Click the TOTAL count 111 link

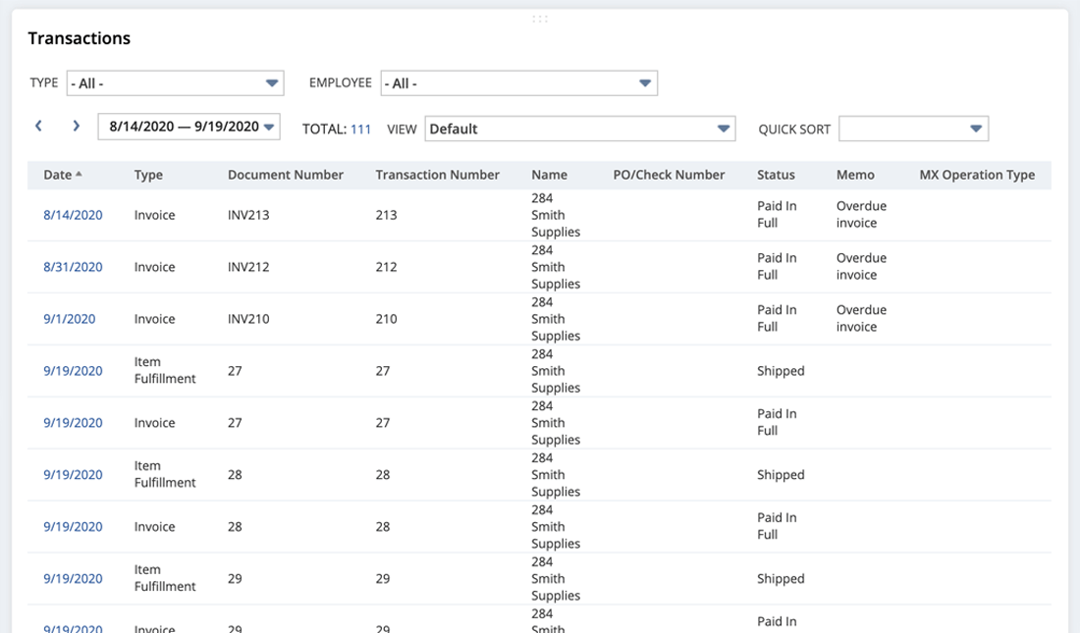pyautogui.click(x=360, y=129)
